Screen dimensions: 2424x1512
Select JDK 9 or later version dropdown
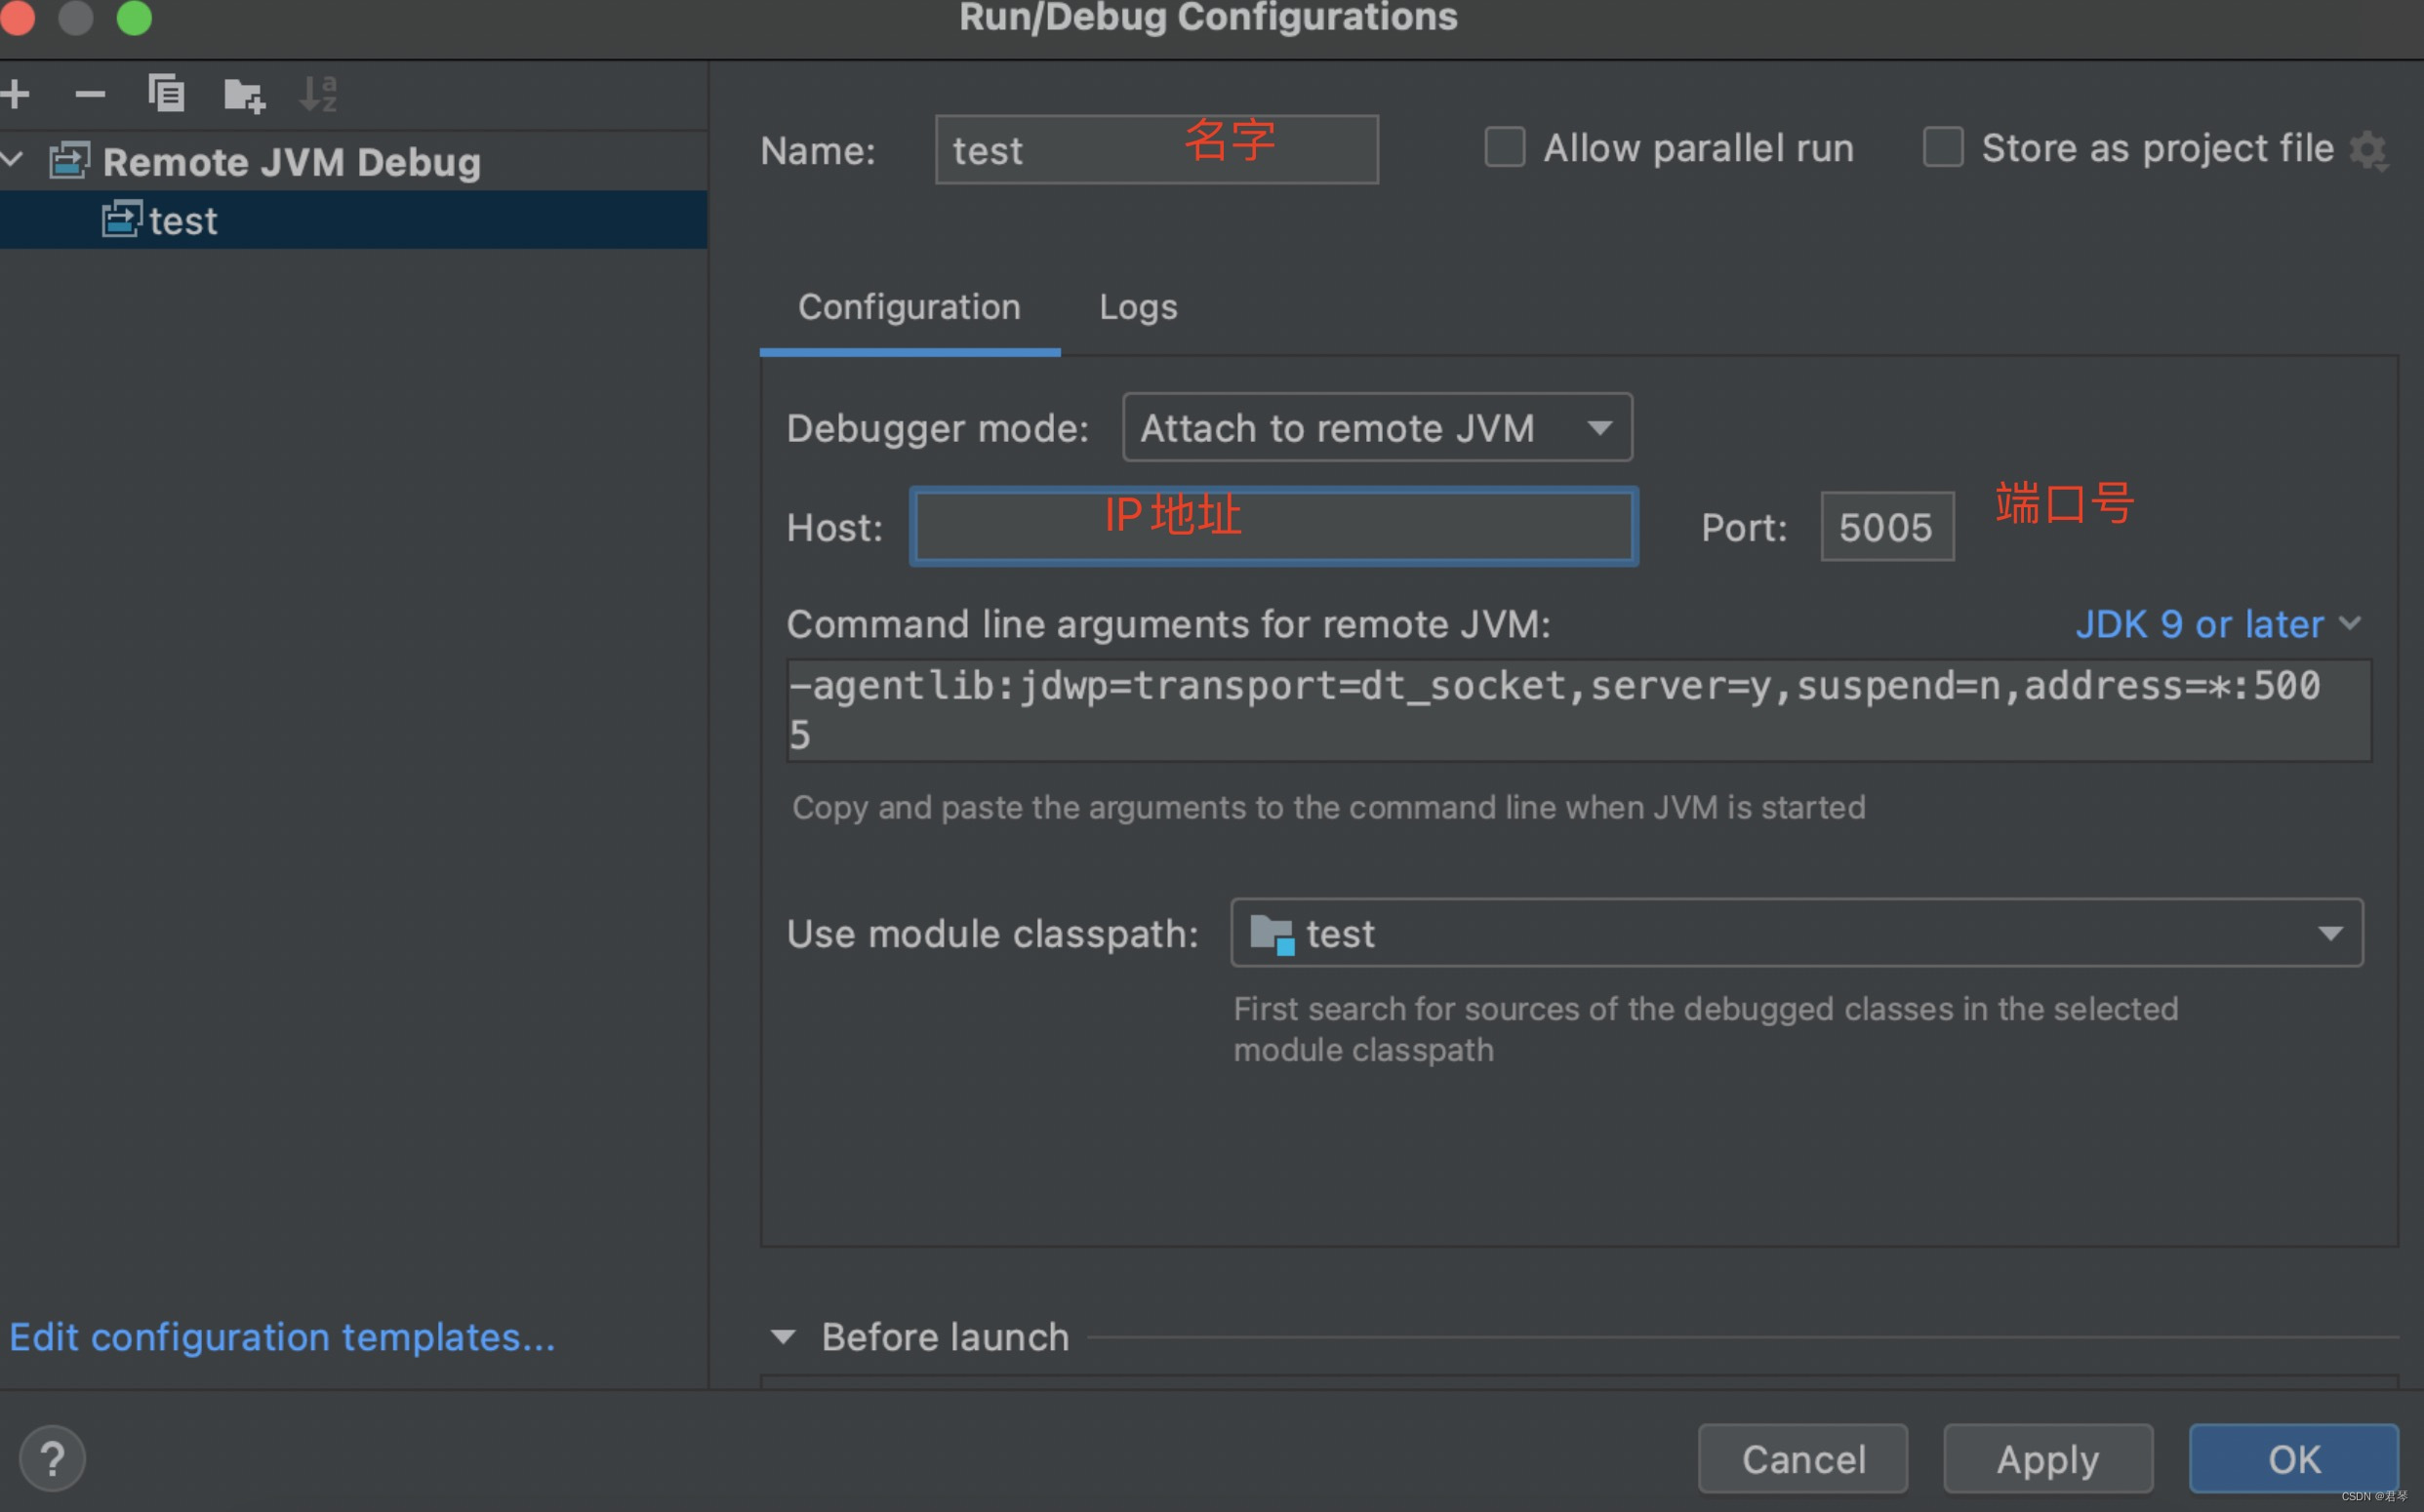click(x=2216, y=623)
